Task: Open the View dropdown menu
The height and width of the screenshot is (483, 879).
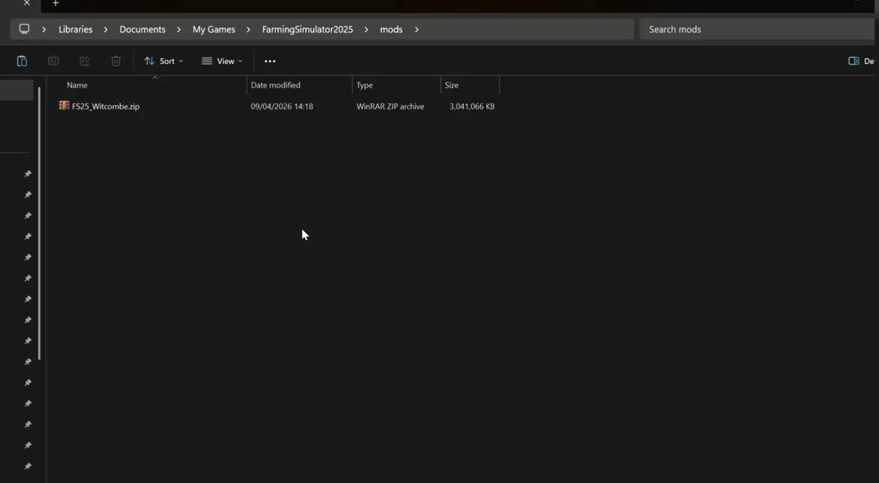Action: 222,61
